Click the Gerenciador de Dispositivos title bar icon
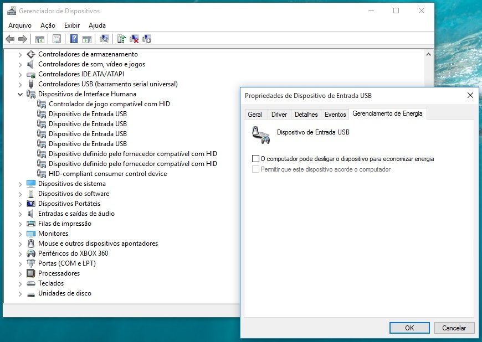 pyautogui.click(x=12, y=11)
